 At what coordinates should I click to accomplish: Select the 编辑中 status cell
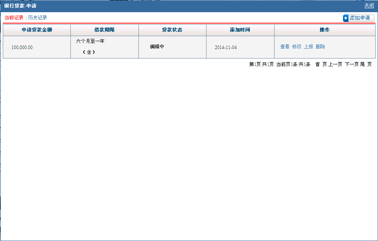(x=172, y=47)
